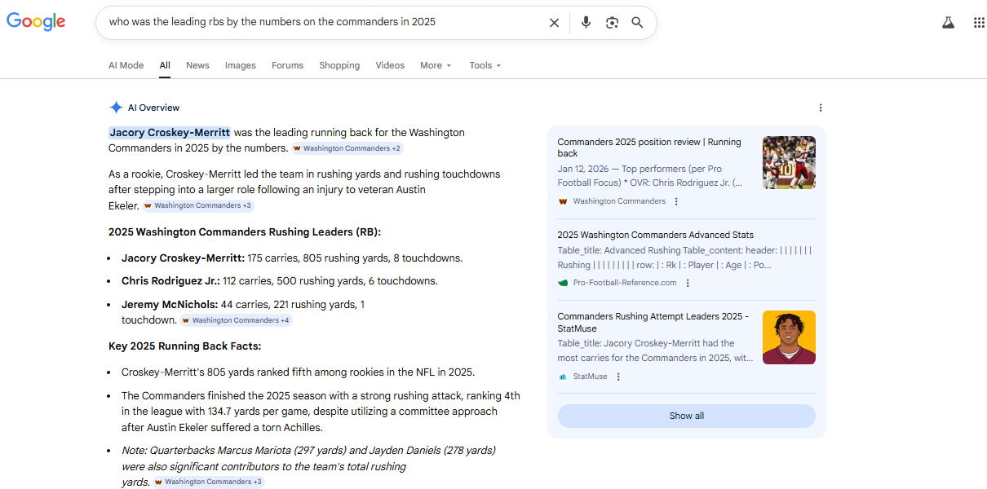Switch to AI Mode tab
Viewport: 987px width, 489px height.
click(x=126, y=65)
